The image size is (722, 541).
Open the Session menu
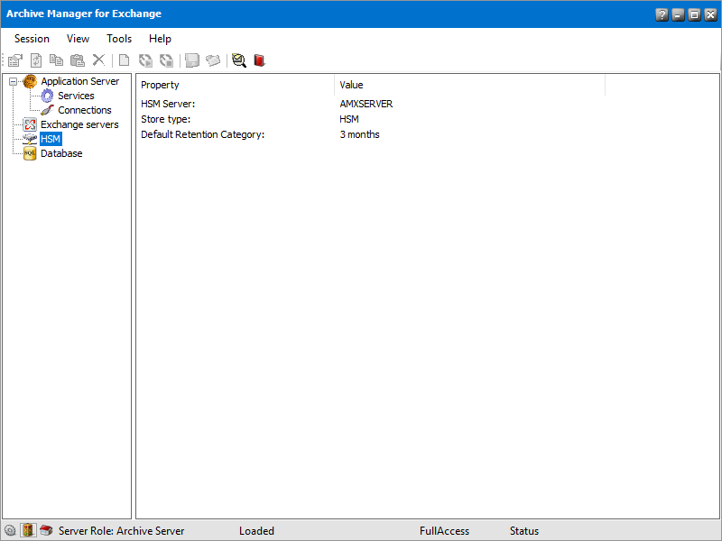coord(32,39)
